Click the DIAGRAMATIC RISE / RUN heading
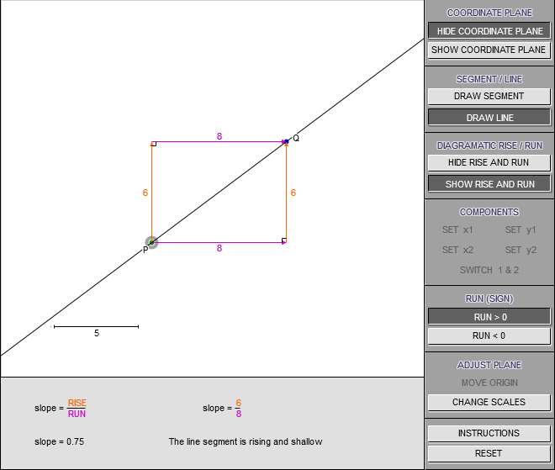Viewport: 555px width, 470px height. tap(489, 145)
